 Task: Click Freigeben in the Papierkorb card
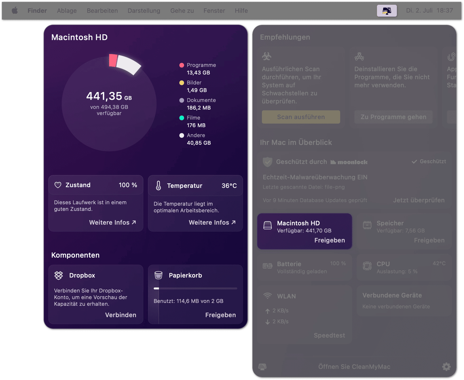pos(221,315)
